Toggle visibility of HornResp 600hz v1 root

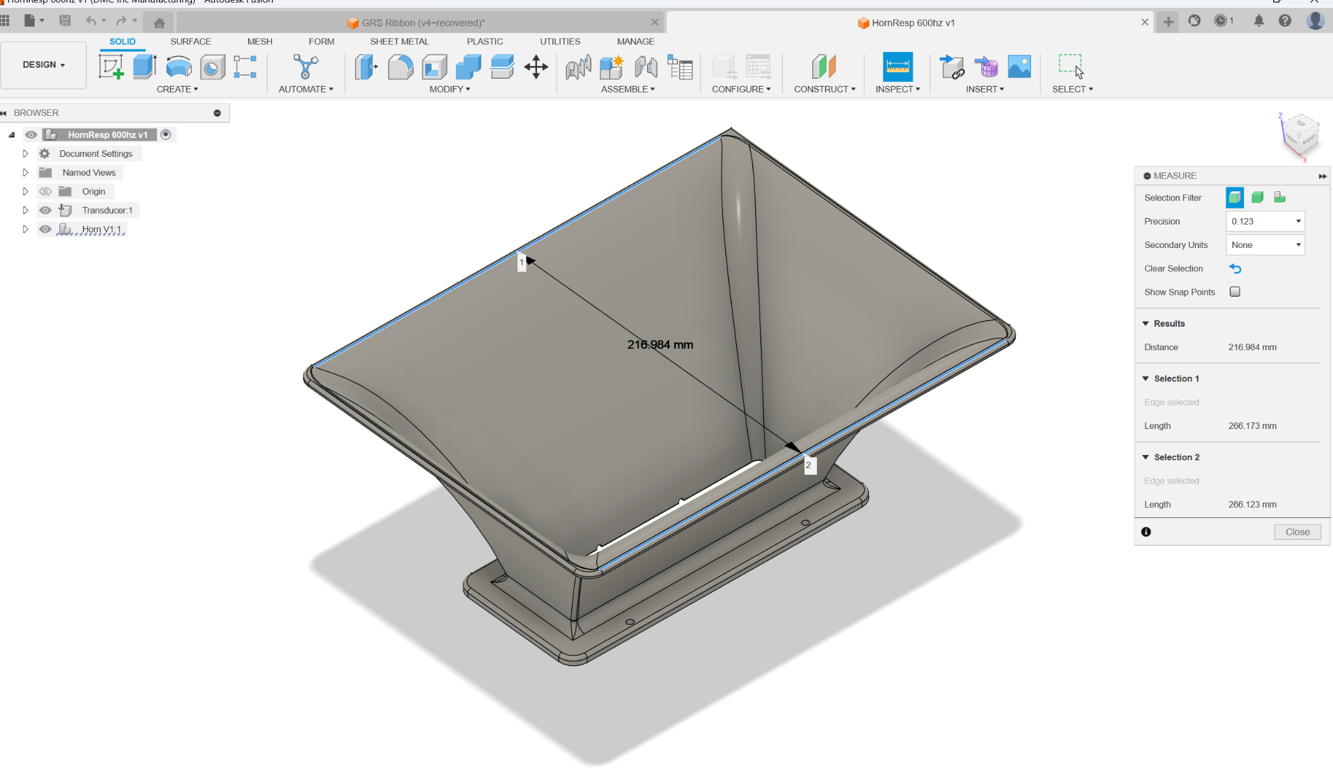point(31,135)
